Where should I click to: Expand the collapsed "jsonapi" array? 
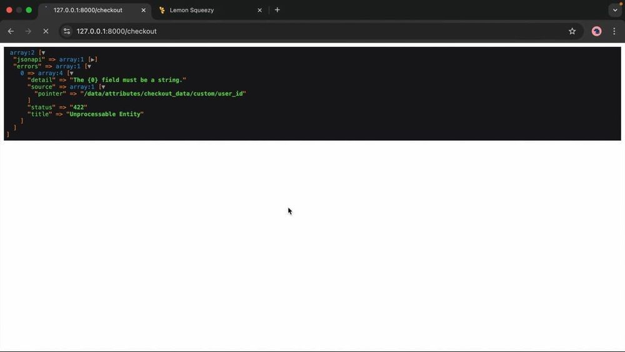point(92,59)
